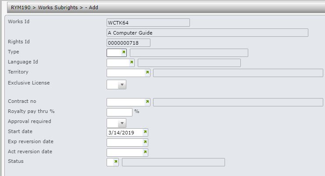Open the Status lookup arrow icon
This screenshot has height=176, width=325.
pyautogui.click(x=116, y=162)
